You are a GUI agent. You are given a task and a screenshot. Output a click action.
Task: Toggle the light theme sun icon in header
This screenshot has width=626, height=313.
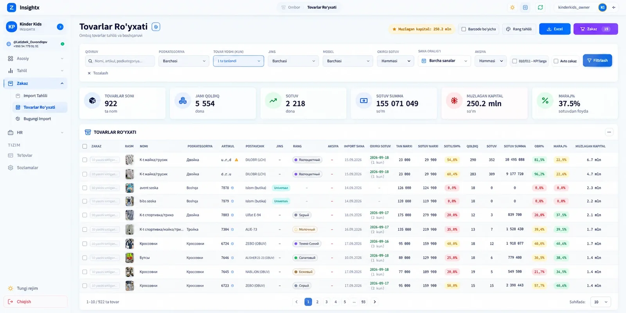click(513, 7)
